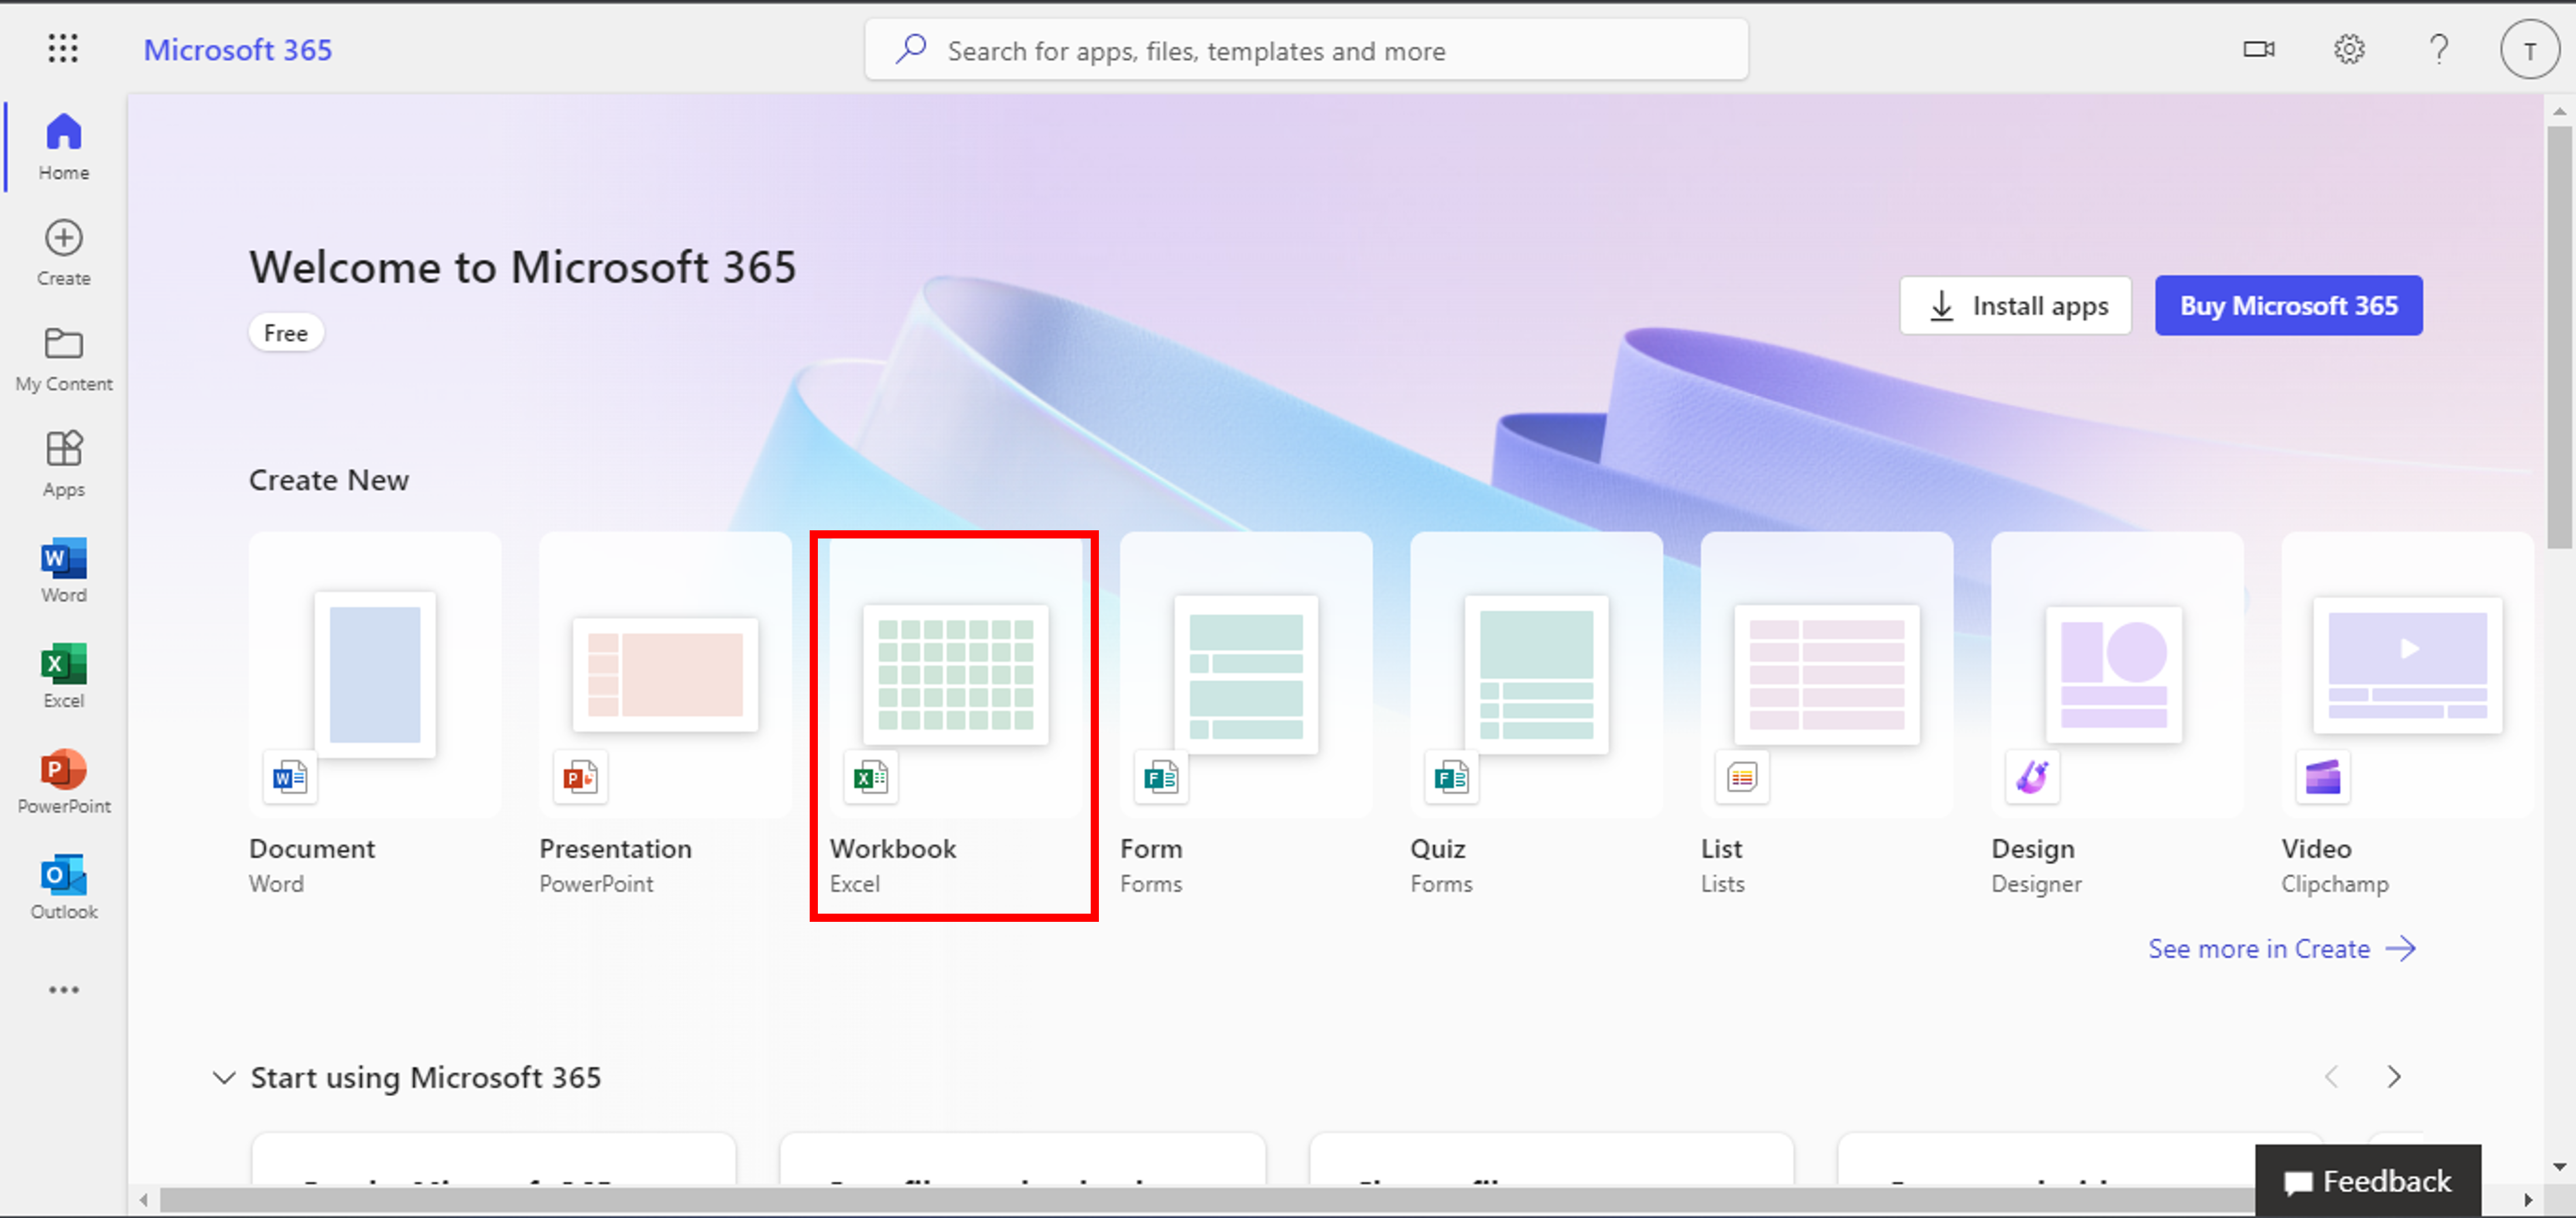Click the Create plus icon
The height and width of the screenshot is (1218, 2576).
tap(63, 238)
